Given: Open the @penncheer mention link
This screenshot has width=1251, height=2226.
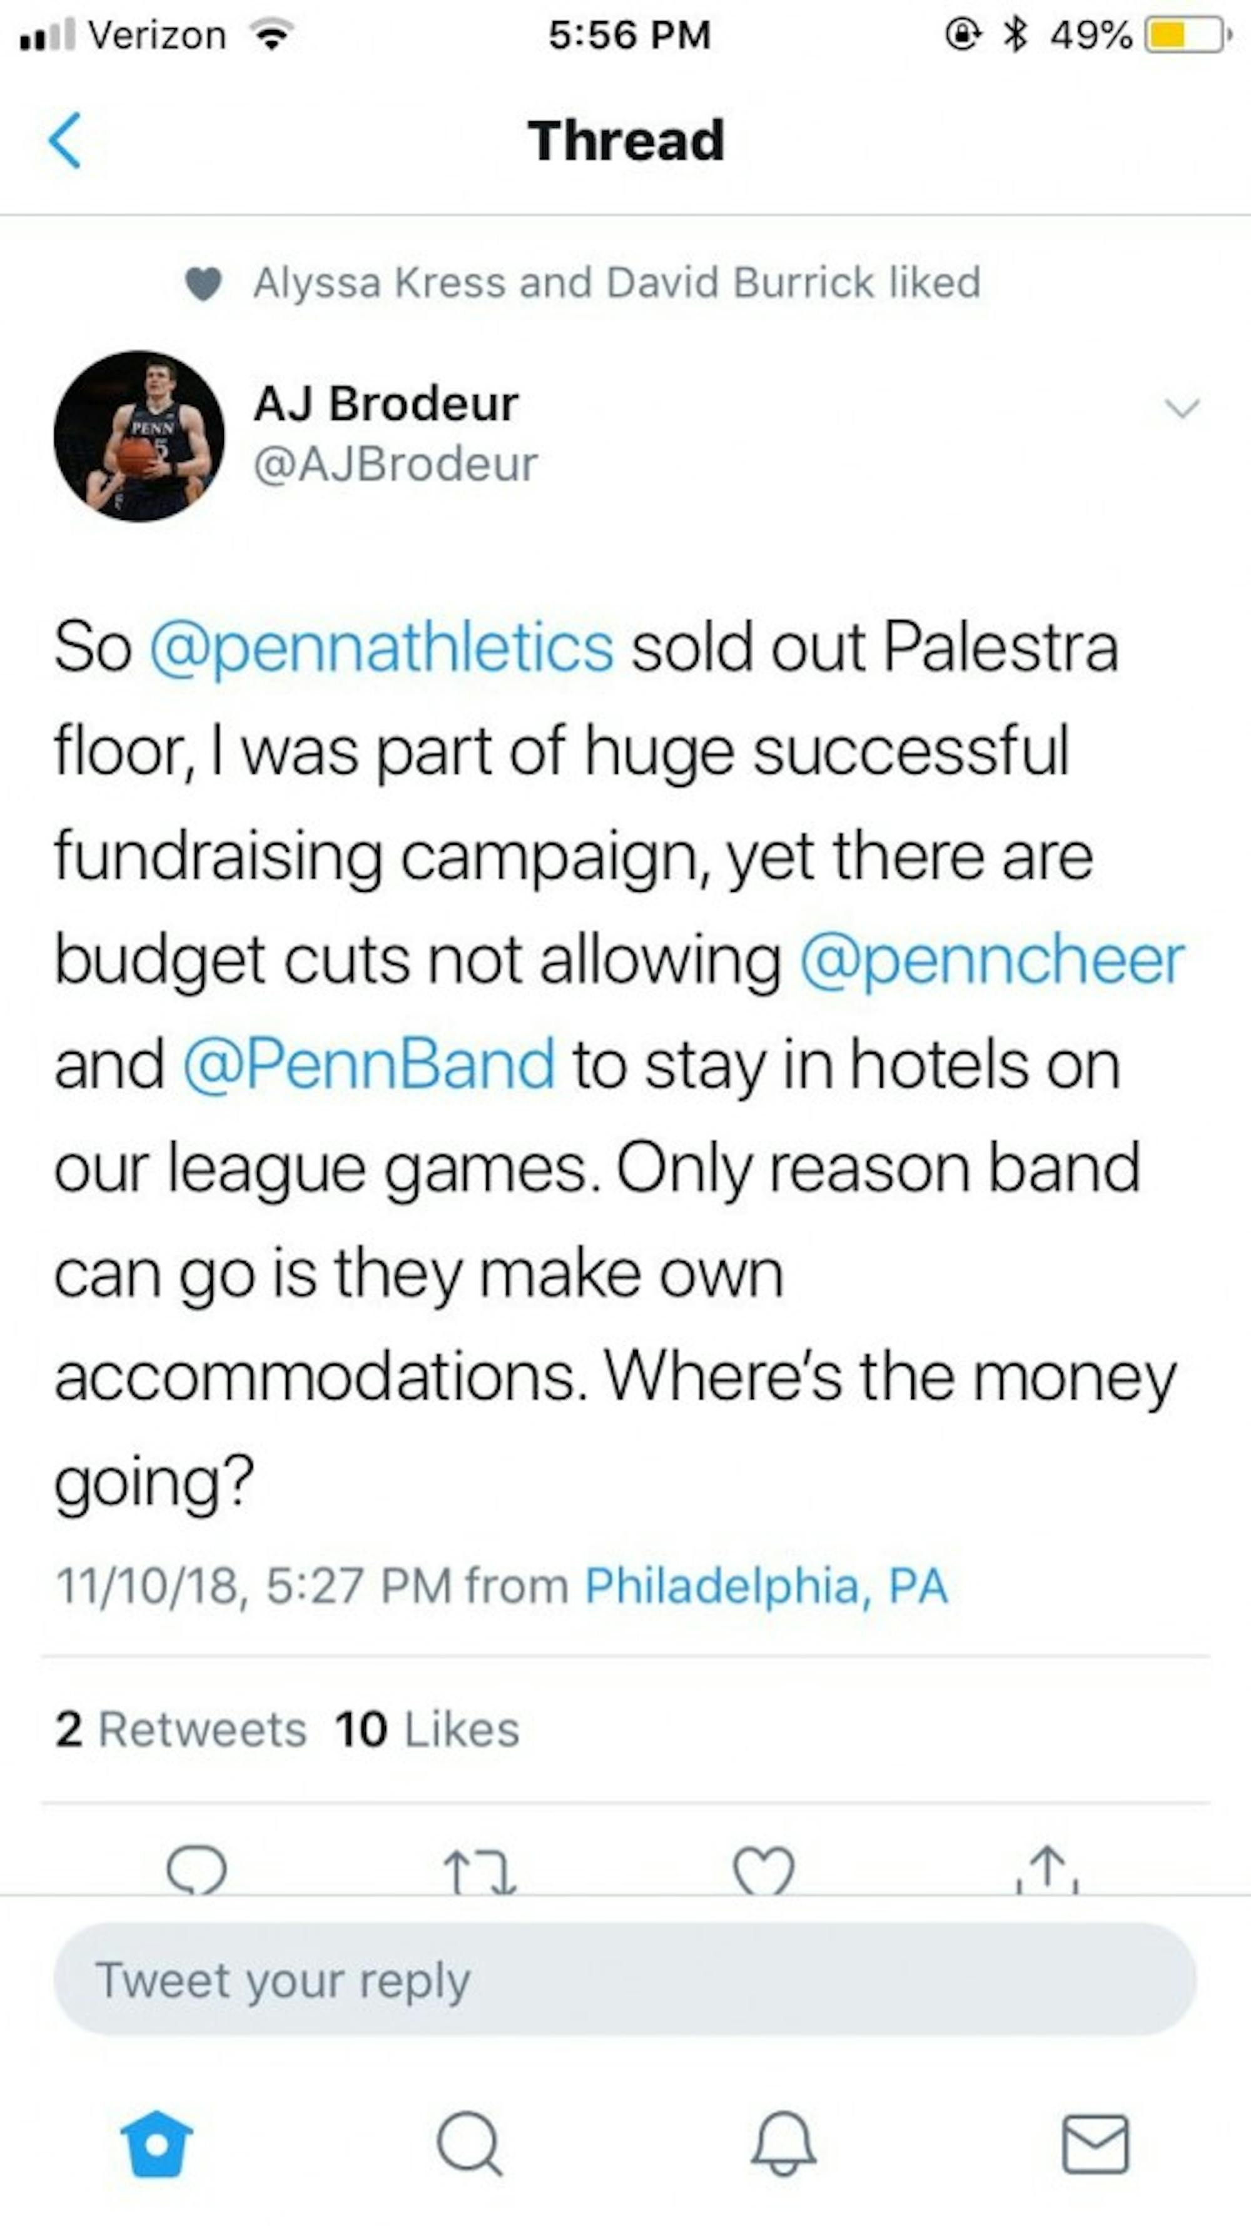Looking at the screenshot, I should pyautogui.click(x=992, y=960).
